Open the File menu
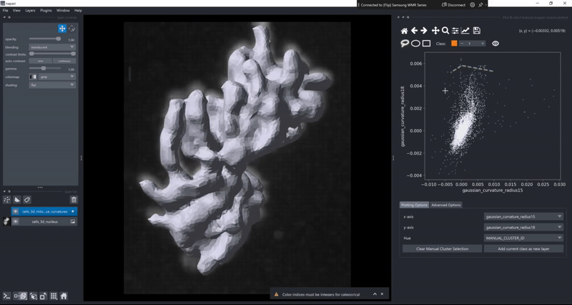Image resolution: width=572 pixels, height=305 pixels. point(6,11)
